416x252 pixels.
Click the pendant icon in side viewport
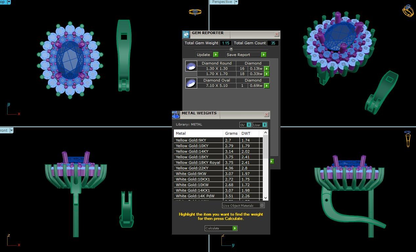click(408, 139)
